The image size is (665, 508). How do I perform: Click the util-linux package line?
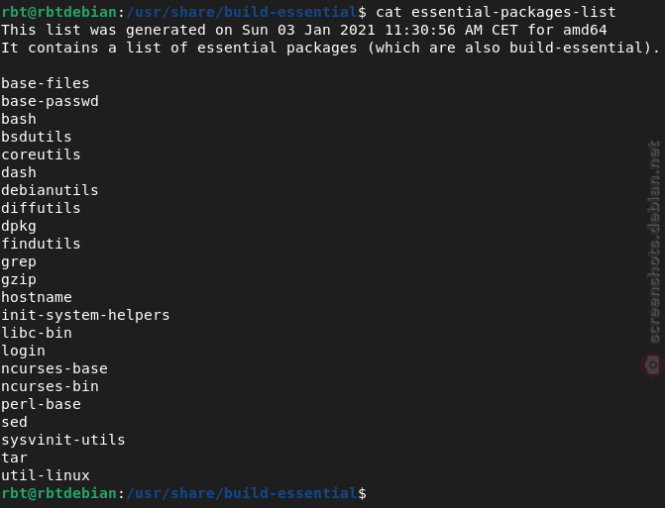point(46,475)
